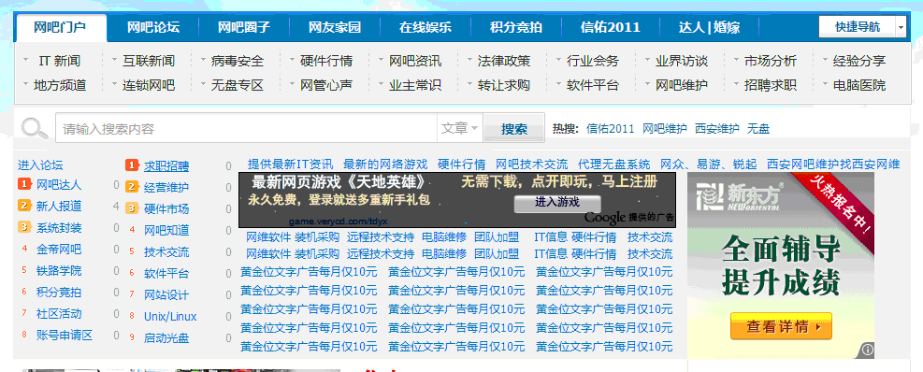Click the 进入论坛 link
923x372 pixels.
click(x=40, y=165)
